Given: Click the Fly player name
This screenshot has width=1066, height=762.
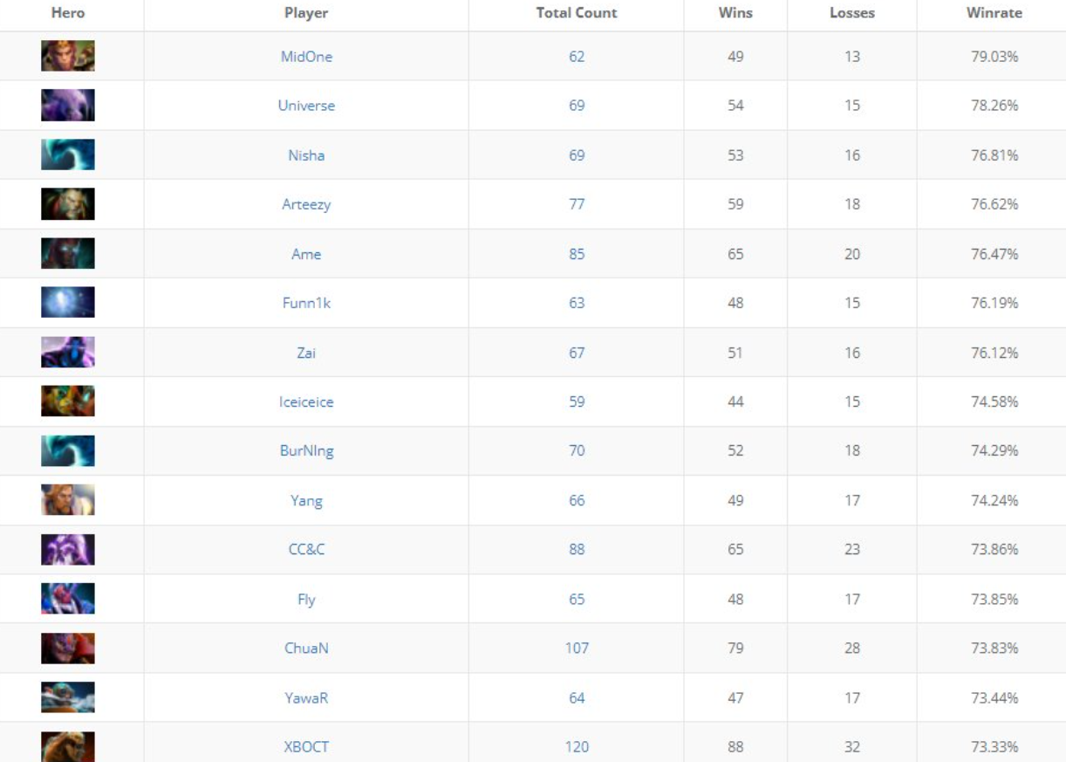Looking at the screenshot, I should tap(306, 600).
